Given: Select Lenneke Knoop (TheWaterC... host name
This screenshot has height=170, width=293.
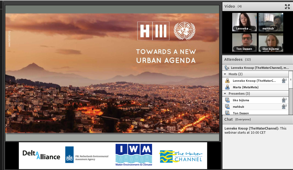Looking at the screenshot, I should (x=254, y=81).
